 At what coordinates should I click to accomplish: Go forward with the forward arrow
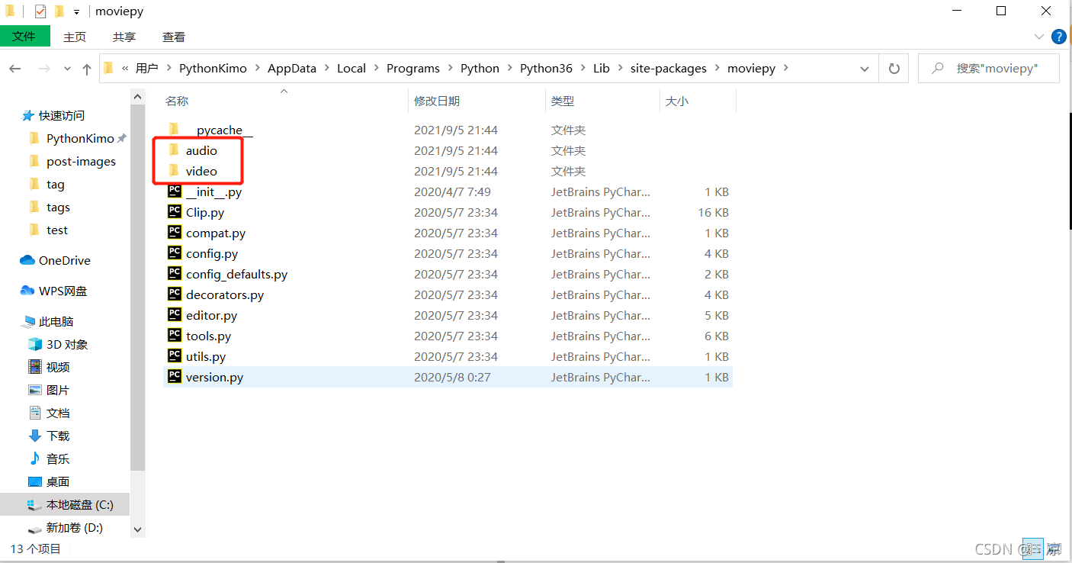coord(43,69)
